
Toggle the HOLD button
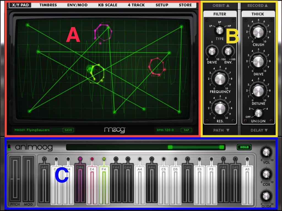pos(244,147)
